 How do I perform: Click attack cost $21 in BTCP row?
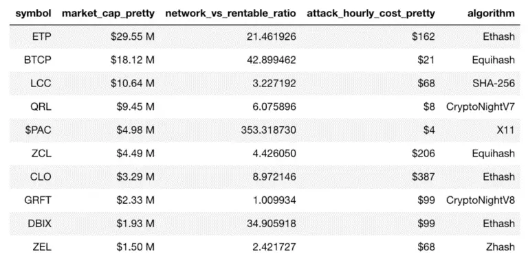[x=426, y=60]
